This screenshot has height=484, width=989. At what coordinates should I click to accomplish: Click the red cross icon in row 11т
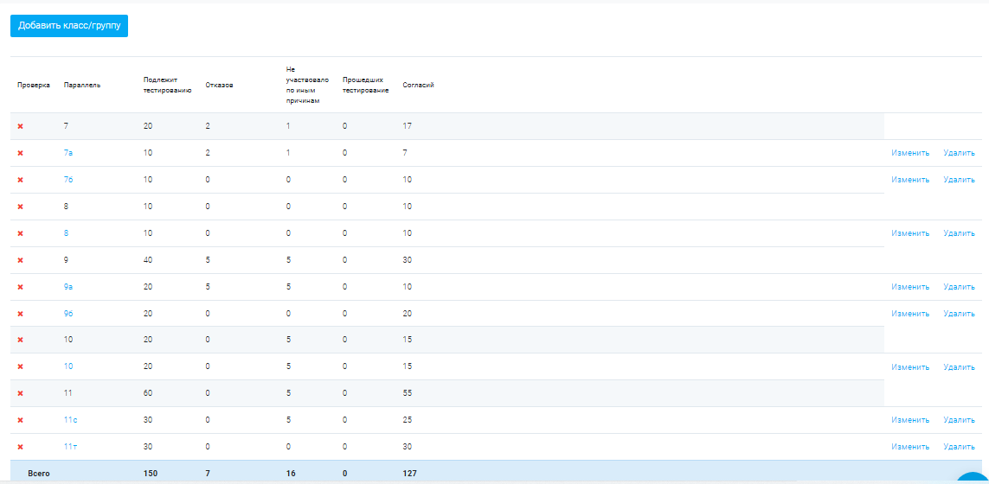pos(21,447)
